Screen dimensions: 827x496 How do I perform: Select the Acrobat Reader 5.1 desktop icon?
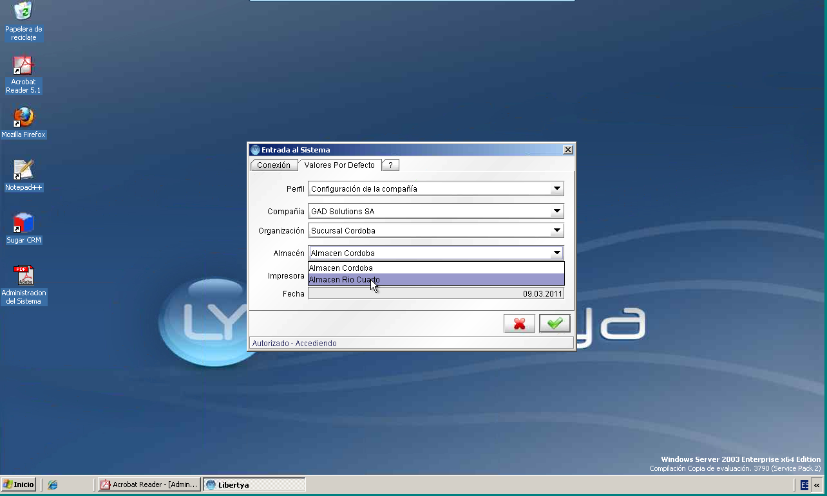[23, 75]
